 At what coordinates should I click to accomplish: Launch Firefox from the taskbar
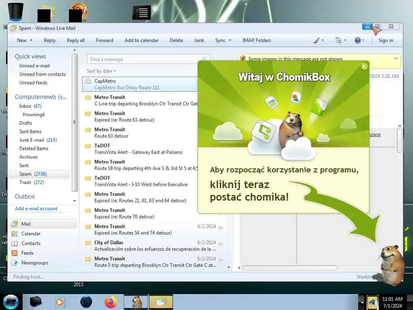coord(111,302)
